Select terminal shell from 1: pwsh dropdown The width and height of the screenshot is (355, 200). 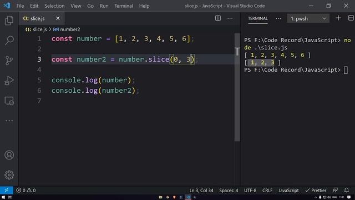click(x=308, y=18)
